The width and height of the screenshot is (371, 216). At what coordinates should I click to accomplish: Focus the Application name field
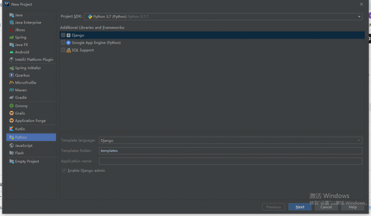coord(230,161)
